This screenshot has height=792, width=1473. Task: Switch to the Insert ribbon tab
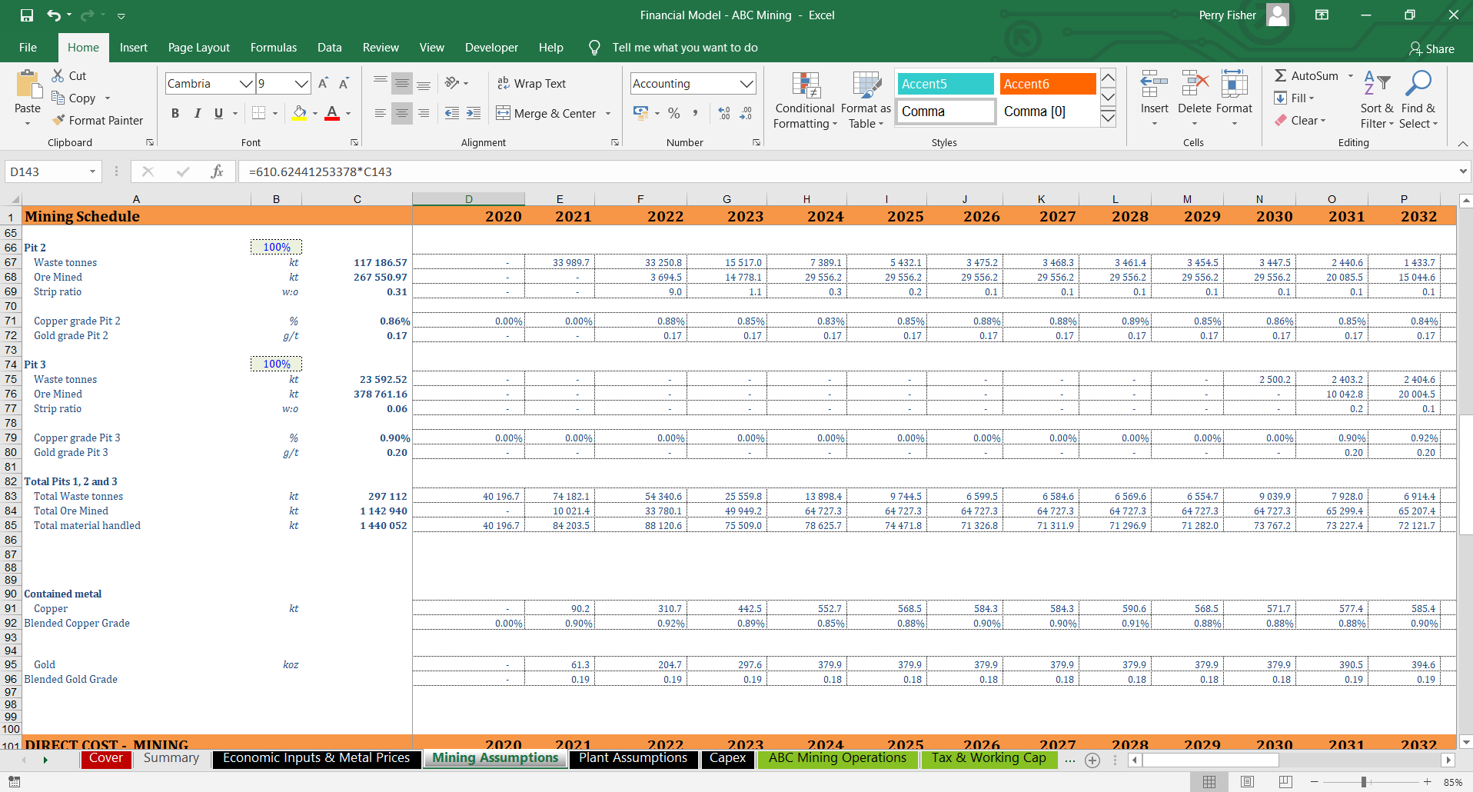pos(134,48)
